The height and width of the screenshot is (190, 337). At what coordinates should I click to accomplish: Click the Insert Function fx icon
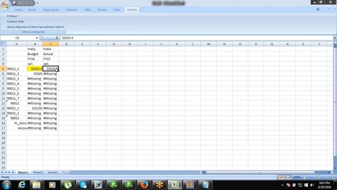coord(57,38)
